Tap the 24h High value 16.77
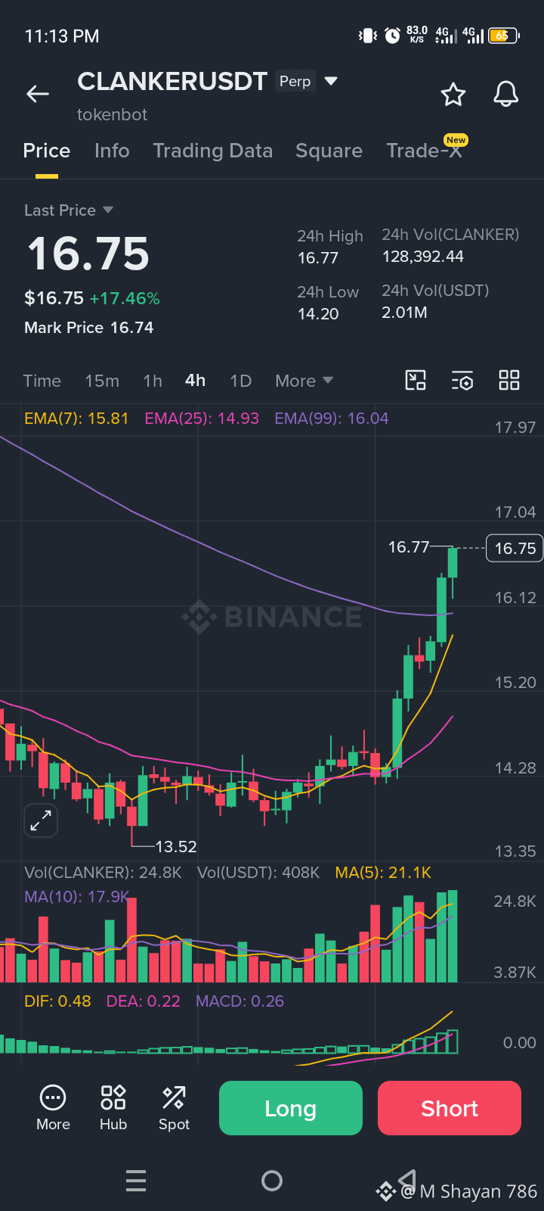Viewport: 544px width, 1211px height. coord(318,258)
